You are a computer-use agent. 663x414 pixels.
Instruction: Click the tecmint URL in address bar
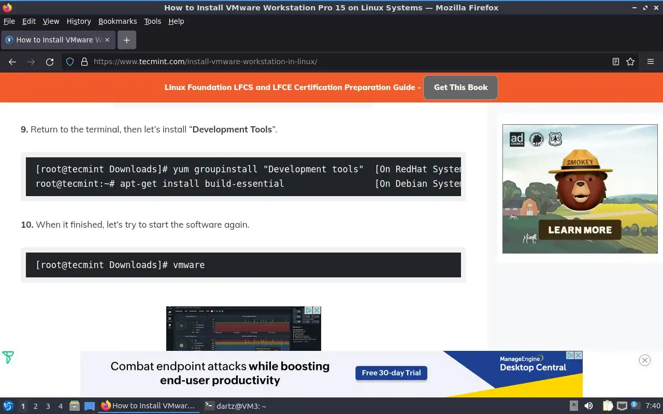pos(206,62)
